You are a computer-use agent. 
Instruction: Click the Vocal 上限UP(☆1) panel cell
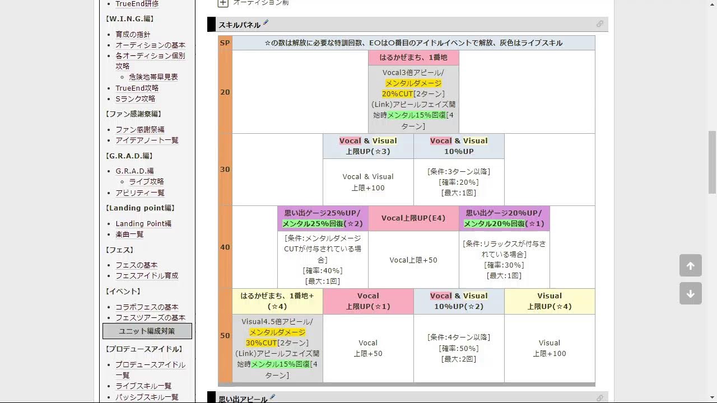[x=368, y=301]
